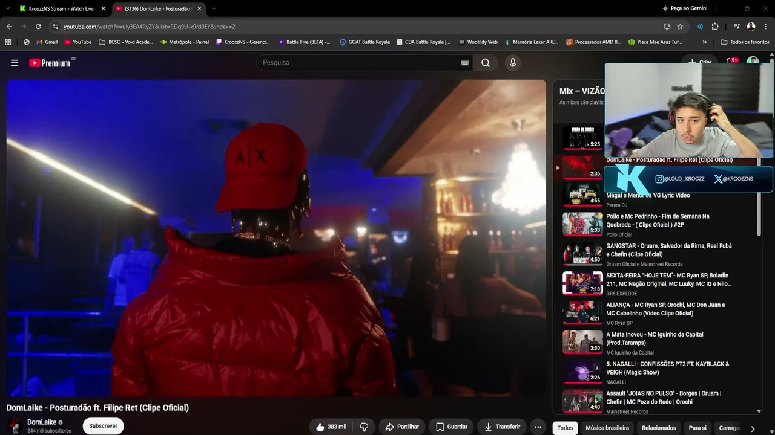Show more filter chips arrow
775x435 pixels.
753,428
